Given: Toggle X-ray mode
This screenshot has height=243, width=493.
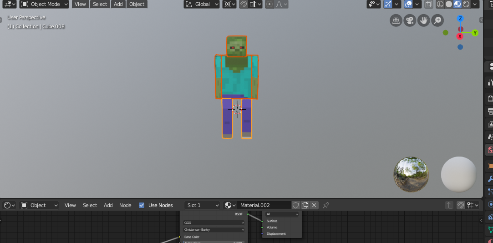Looking at the screenshot, I should [x=428, y=4].
